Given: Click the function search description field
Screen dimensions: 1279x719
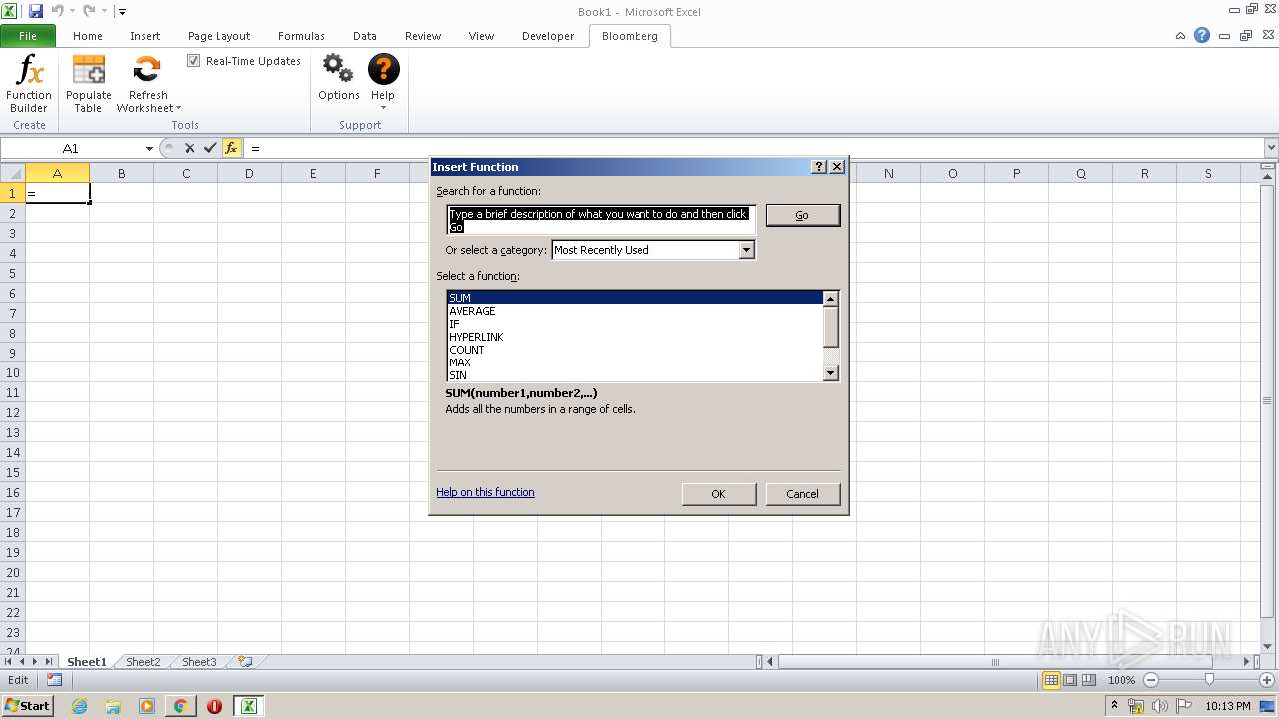Looking at the screenshot, I should 601,220.
